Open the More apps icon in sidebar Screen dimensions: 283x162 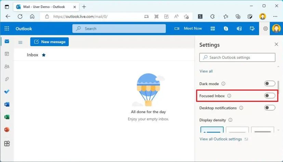pos(7,144)
